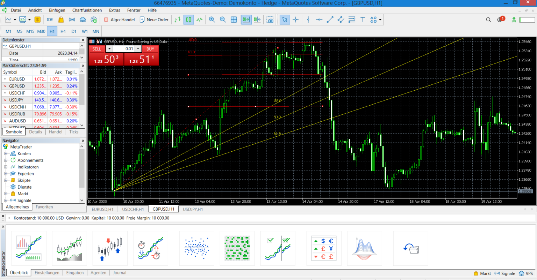The image size is (537, 280).
Task: Open the Extras menu
Action: click(114, 10)
